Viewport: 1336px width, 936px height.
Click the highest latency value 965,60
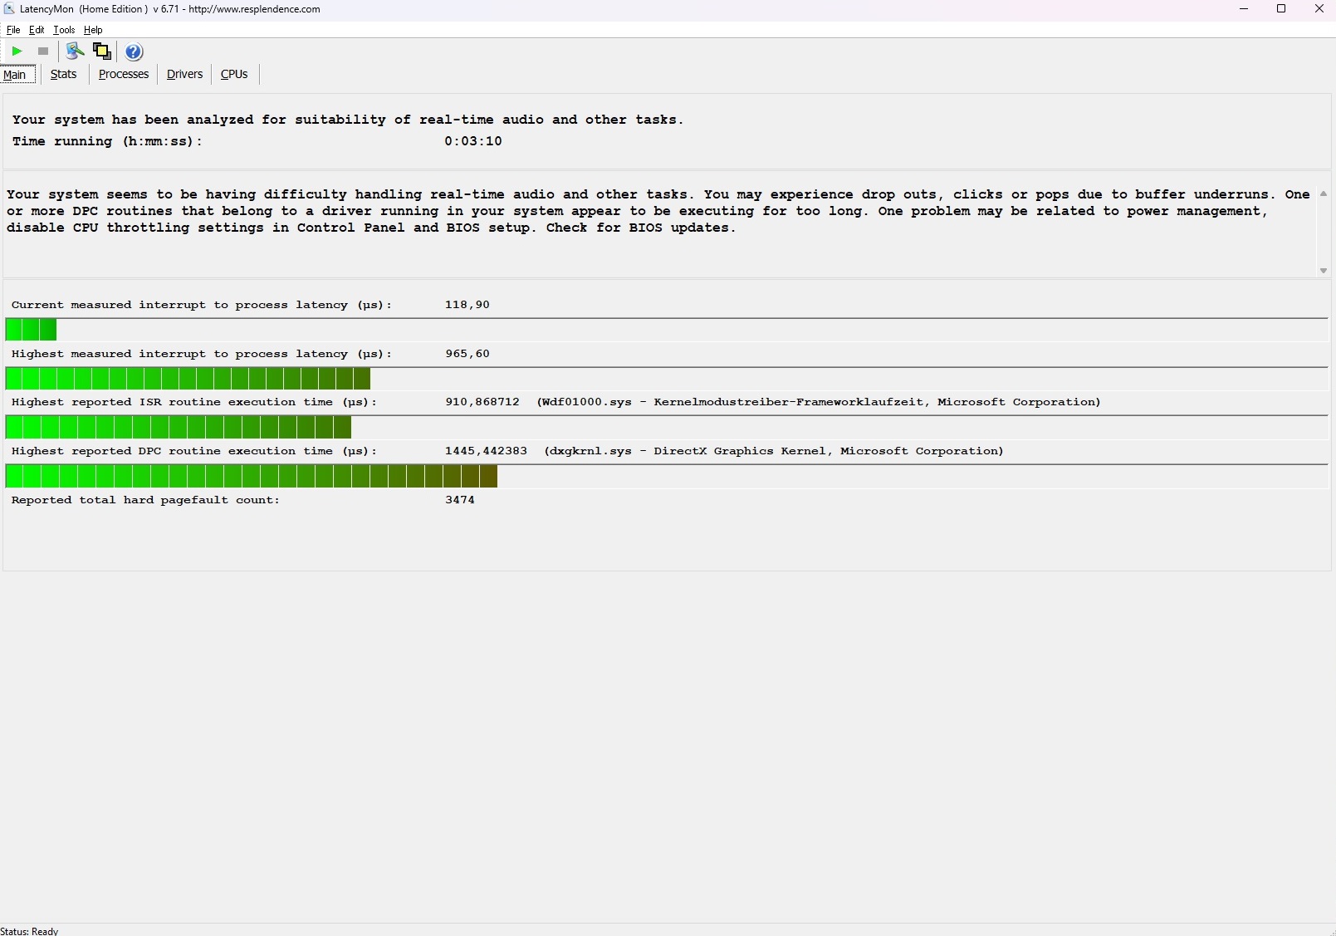click(467, 354)
